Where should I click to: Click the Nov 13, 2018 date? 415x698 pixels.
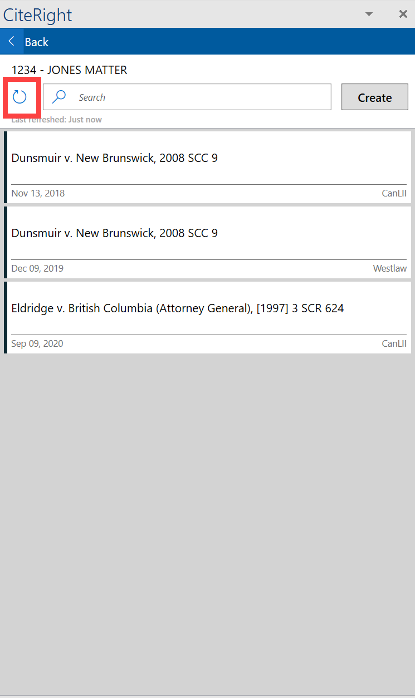[38, 194]
